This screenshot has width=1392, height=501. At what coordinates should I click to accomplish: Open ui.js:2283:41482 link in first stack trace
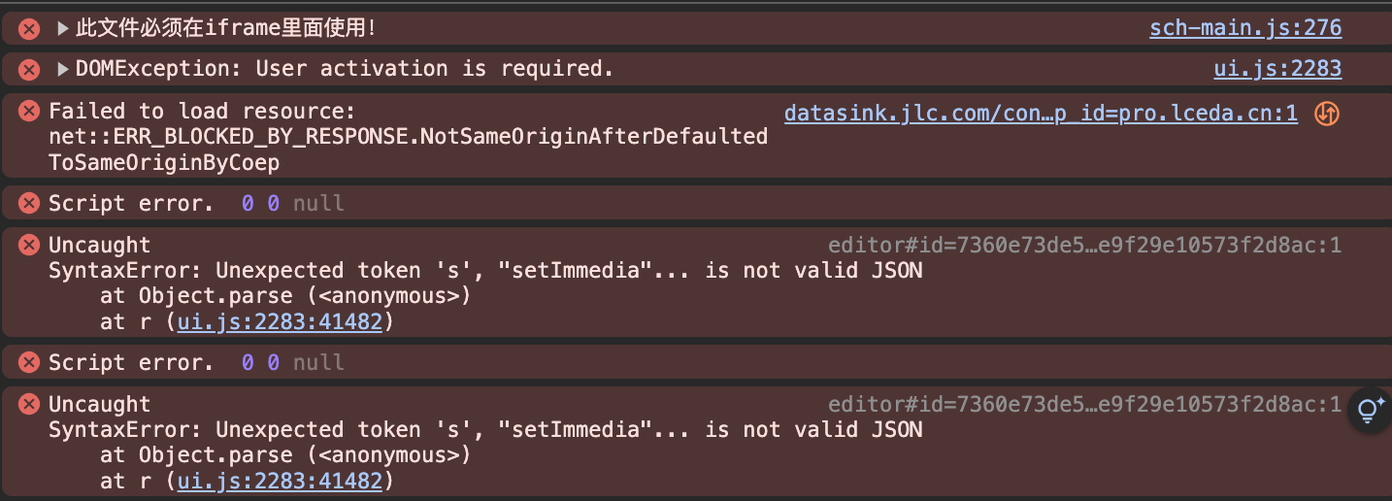click(280, 321)
